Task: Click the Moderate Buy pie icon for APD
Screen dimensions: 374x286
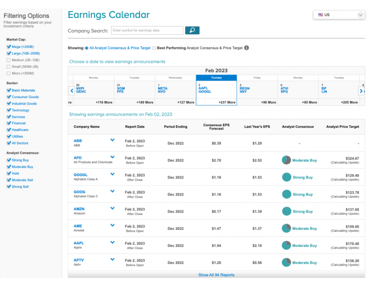Action: pyautogui.click(x=286, y=160)
